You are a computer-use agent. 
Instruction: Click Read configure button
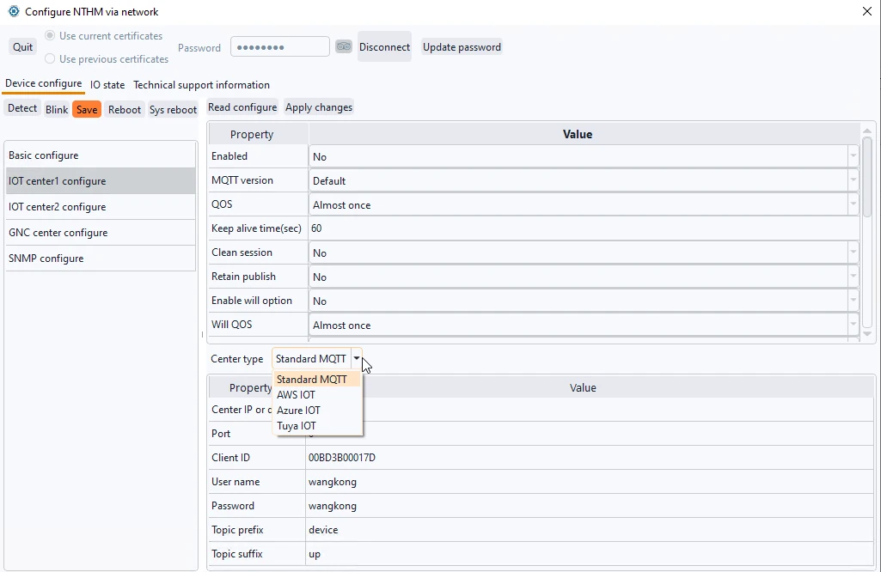point(242,107)
